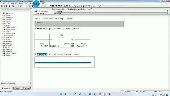Expand the FB blocks folder
Image resolution: width=170 pixels, height=96 pixels.
(2, 43)
